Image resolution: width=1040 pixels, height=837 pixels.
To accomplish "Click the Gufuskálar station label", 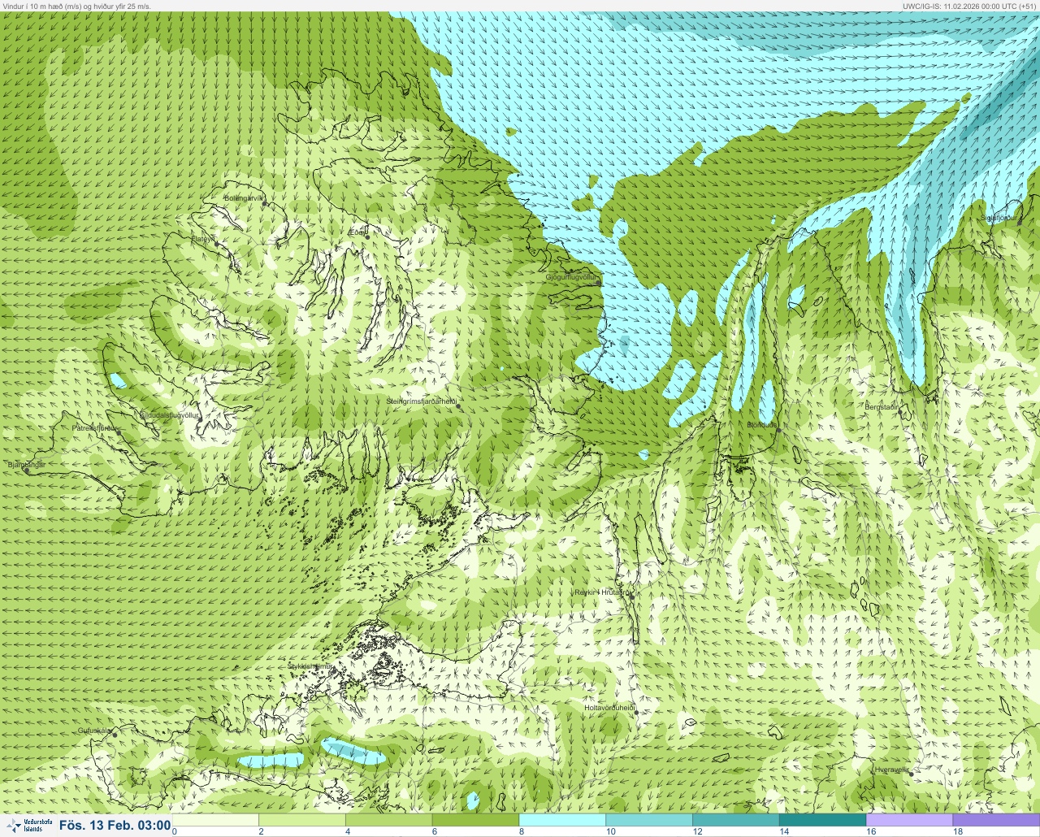I will click(x=95, y=731).
